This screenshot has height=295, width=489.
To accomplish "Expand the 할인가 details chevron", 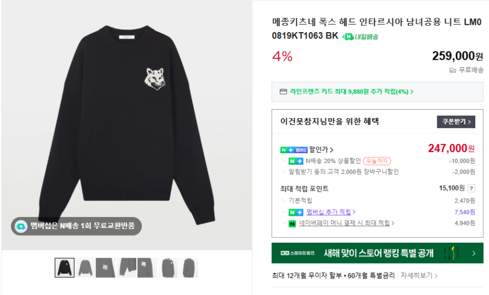I will pyautogui.click(x=332, y=150).
